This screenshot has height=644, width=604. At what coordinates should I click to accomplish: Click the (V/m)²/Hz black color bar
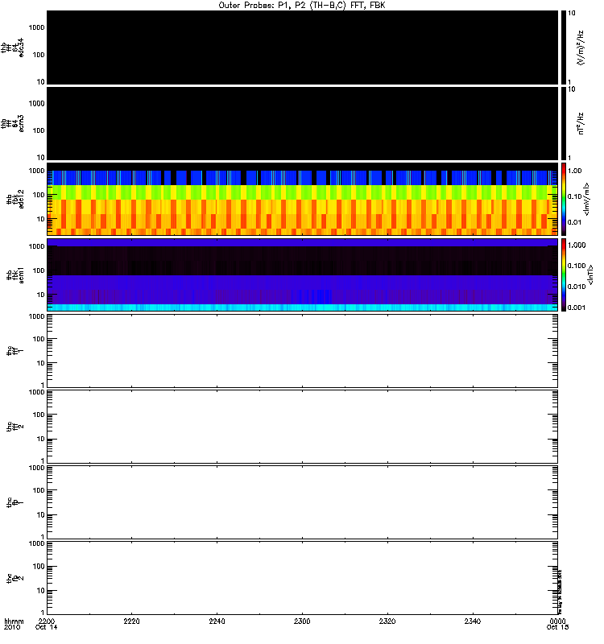pyautogui.click(x=564, y=47)
